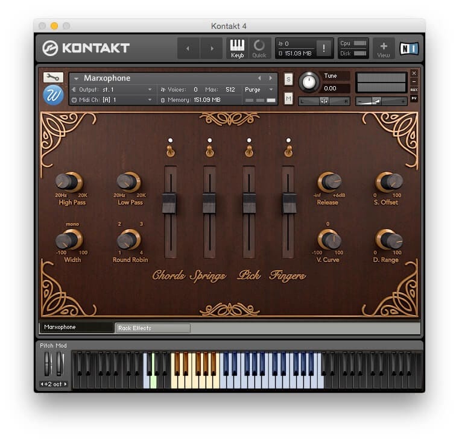Click the blue W library logo

click(x=53, y=95)
